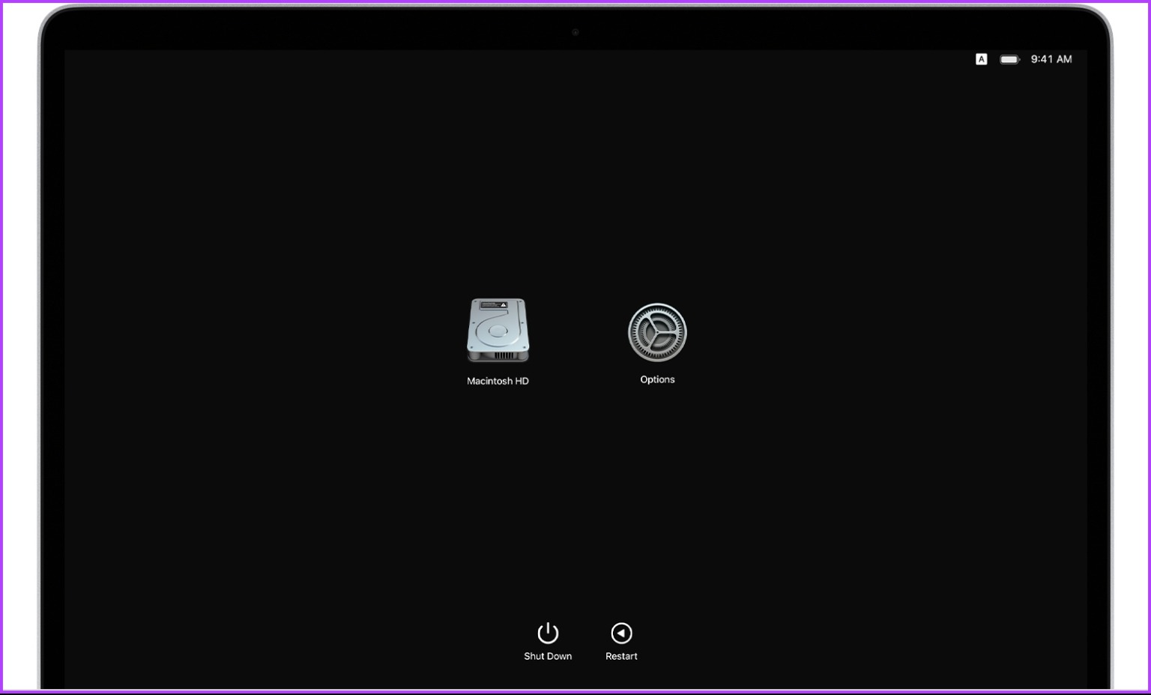Viewport: 1151px width, 695px height.
Task: Click the Options label below the gear
Action: (x=657, y=379)
